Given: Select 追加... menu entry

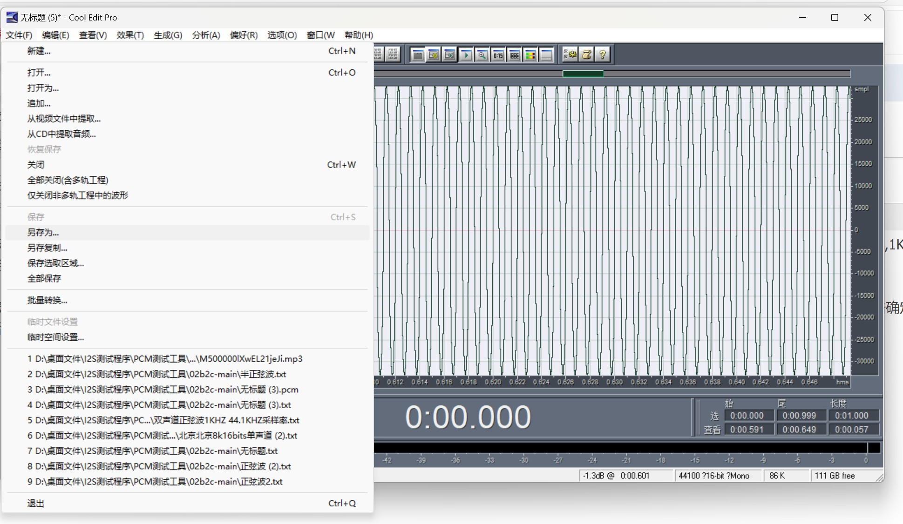Looking at the screenshot, I should tap(187, 103).
